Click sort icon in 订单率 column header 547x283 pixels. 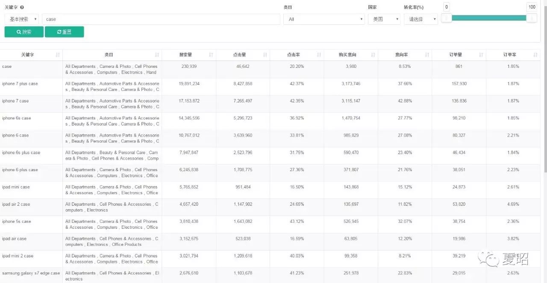click(x=535, y=55)
